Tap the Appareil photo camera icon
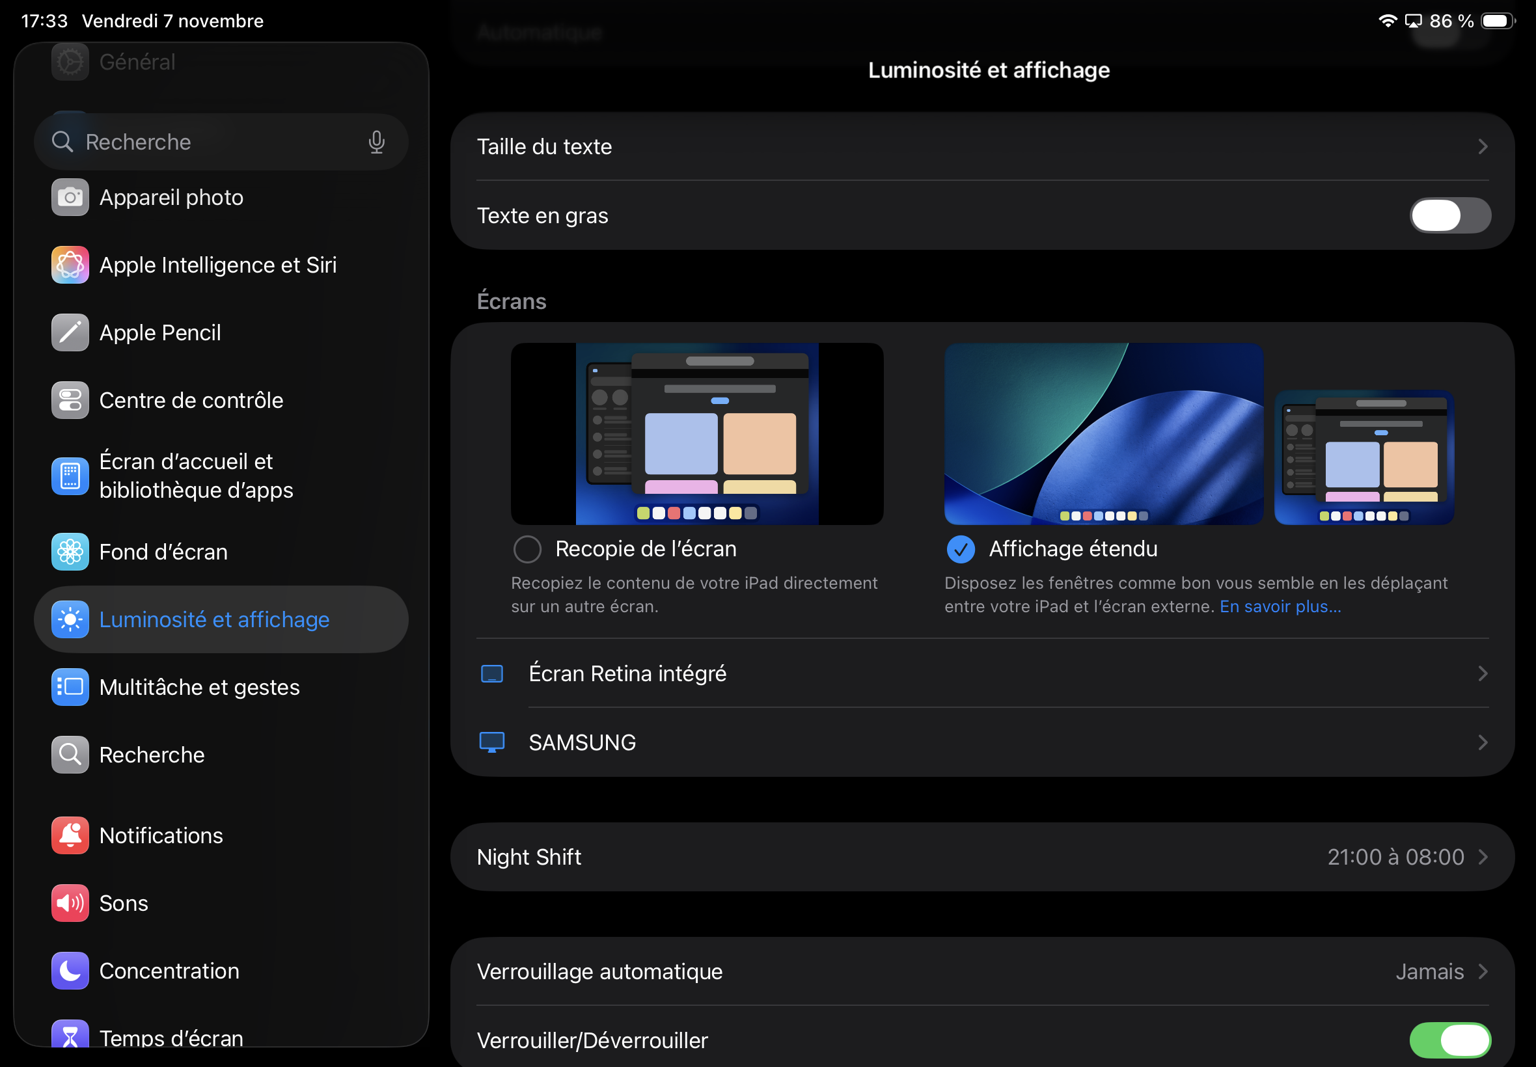The width and height of the screenshot is (1536, 1067). pyautogui.click(x=70, y=197)
